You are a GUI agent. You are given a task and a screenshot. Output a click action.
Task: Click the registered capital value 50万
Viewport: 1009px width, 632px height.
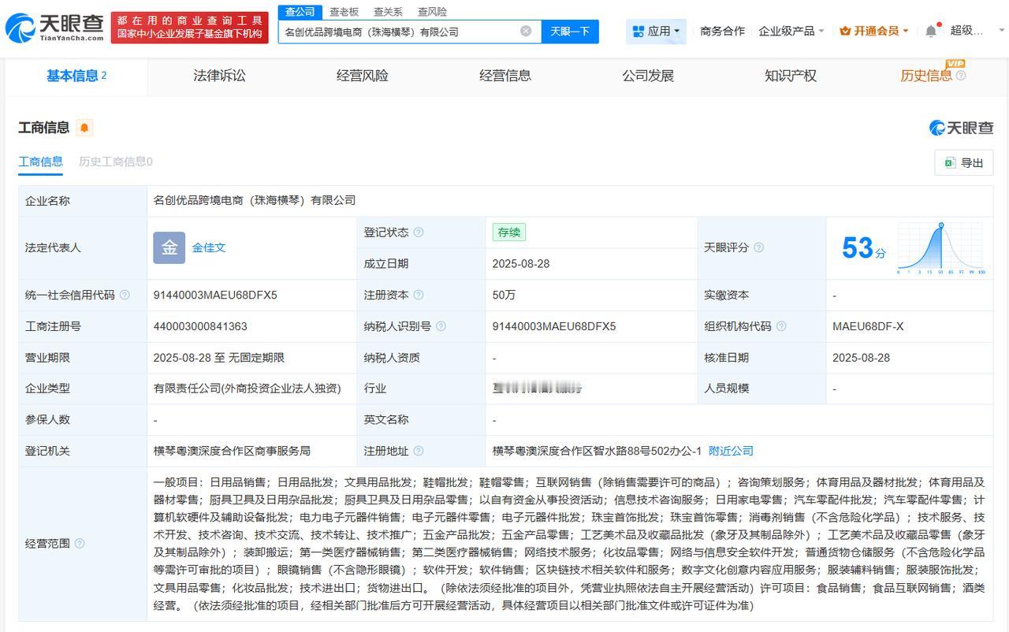504,295
